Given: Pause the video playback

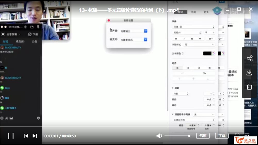Looking at the screenshot, I should pos(11,136).
